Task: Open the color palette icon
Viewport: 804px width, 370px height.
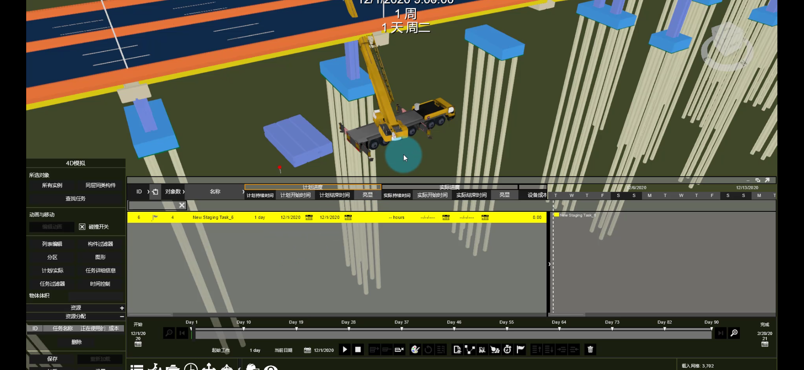Action: click(x=415, y=349)
